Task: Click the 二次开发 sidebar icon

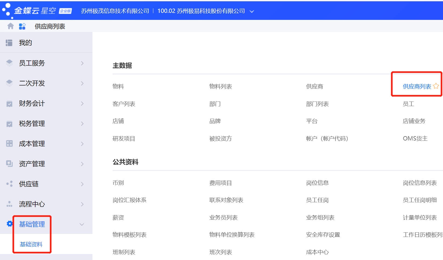Action: pyautogui.click(x=9, y=83)
